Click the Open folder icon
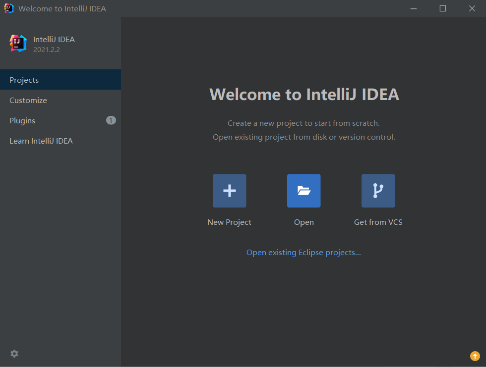The width and height of the screenshot is (486, 367). (304, 191)
